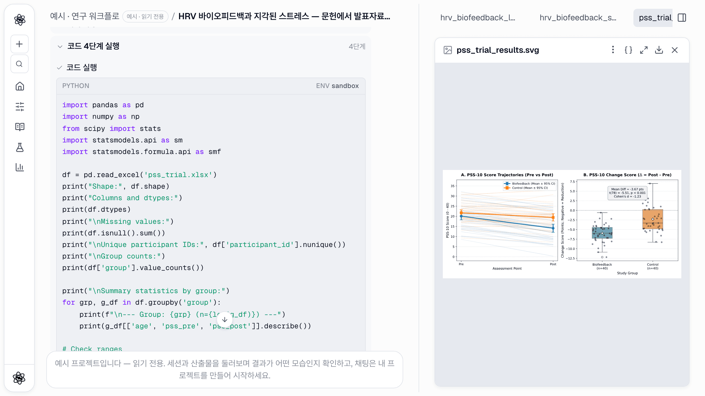This screenshot has width=705, height=396.
Task: Switch to hrv_biofeedback_l... tab
Action: pos(478,18)
